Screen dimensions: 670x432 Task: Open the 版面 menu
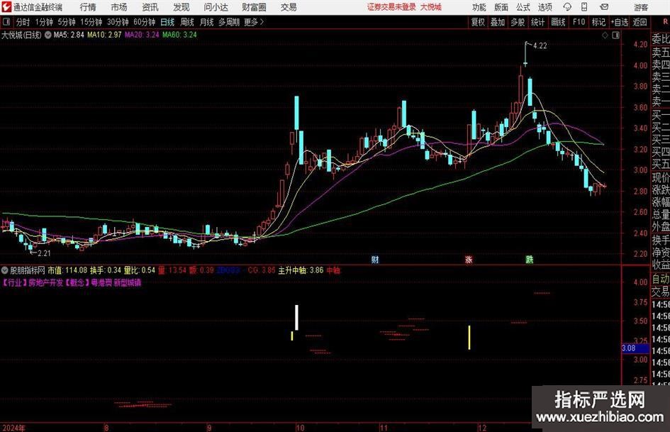click(x=501, y=7)
